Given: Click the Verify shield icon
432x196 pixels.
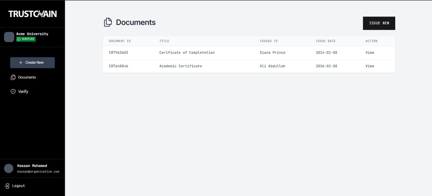Looking at the screenshot, I should tap(13, 92).
